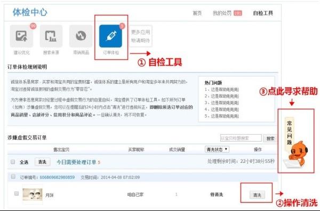Click the 更多应用 placeholder tile

coord(141,36)
